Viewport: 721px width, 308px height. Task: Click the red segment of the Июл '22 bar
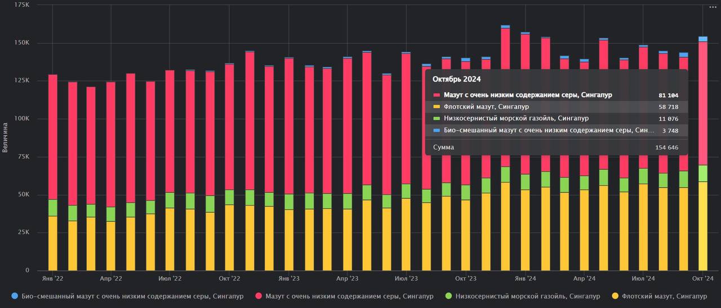click(x=170, y=131)
